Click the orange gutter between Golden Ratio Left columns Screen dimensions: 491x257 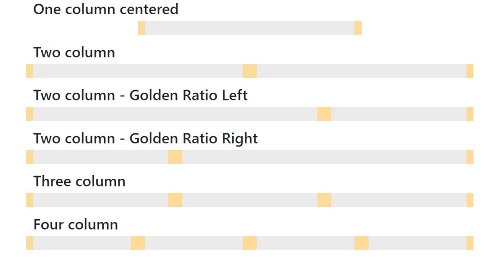324,114
